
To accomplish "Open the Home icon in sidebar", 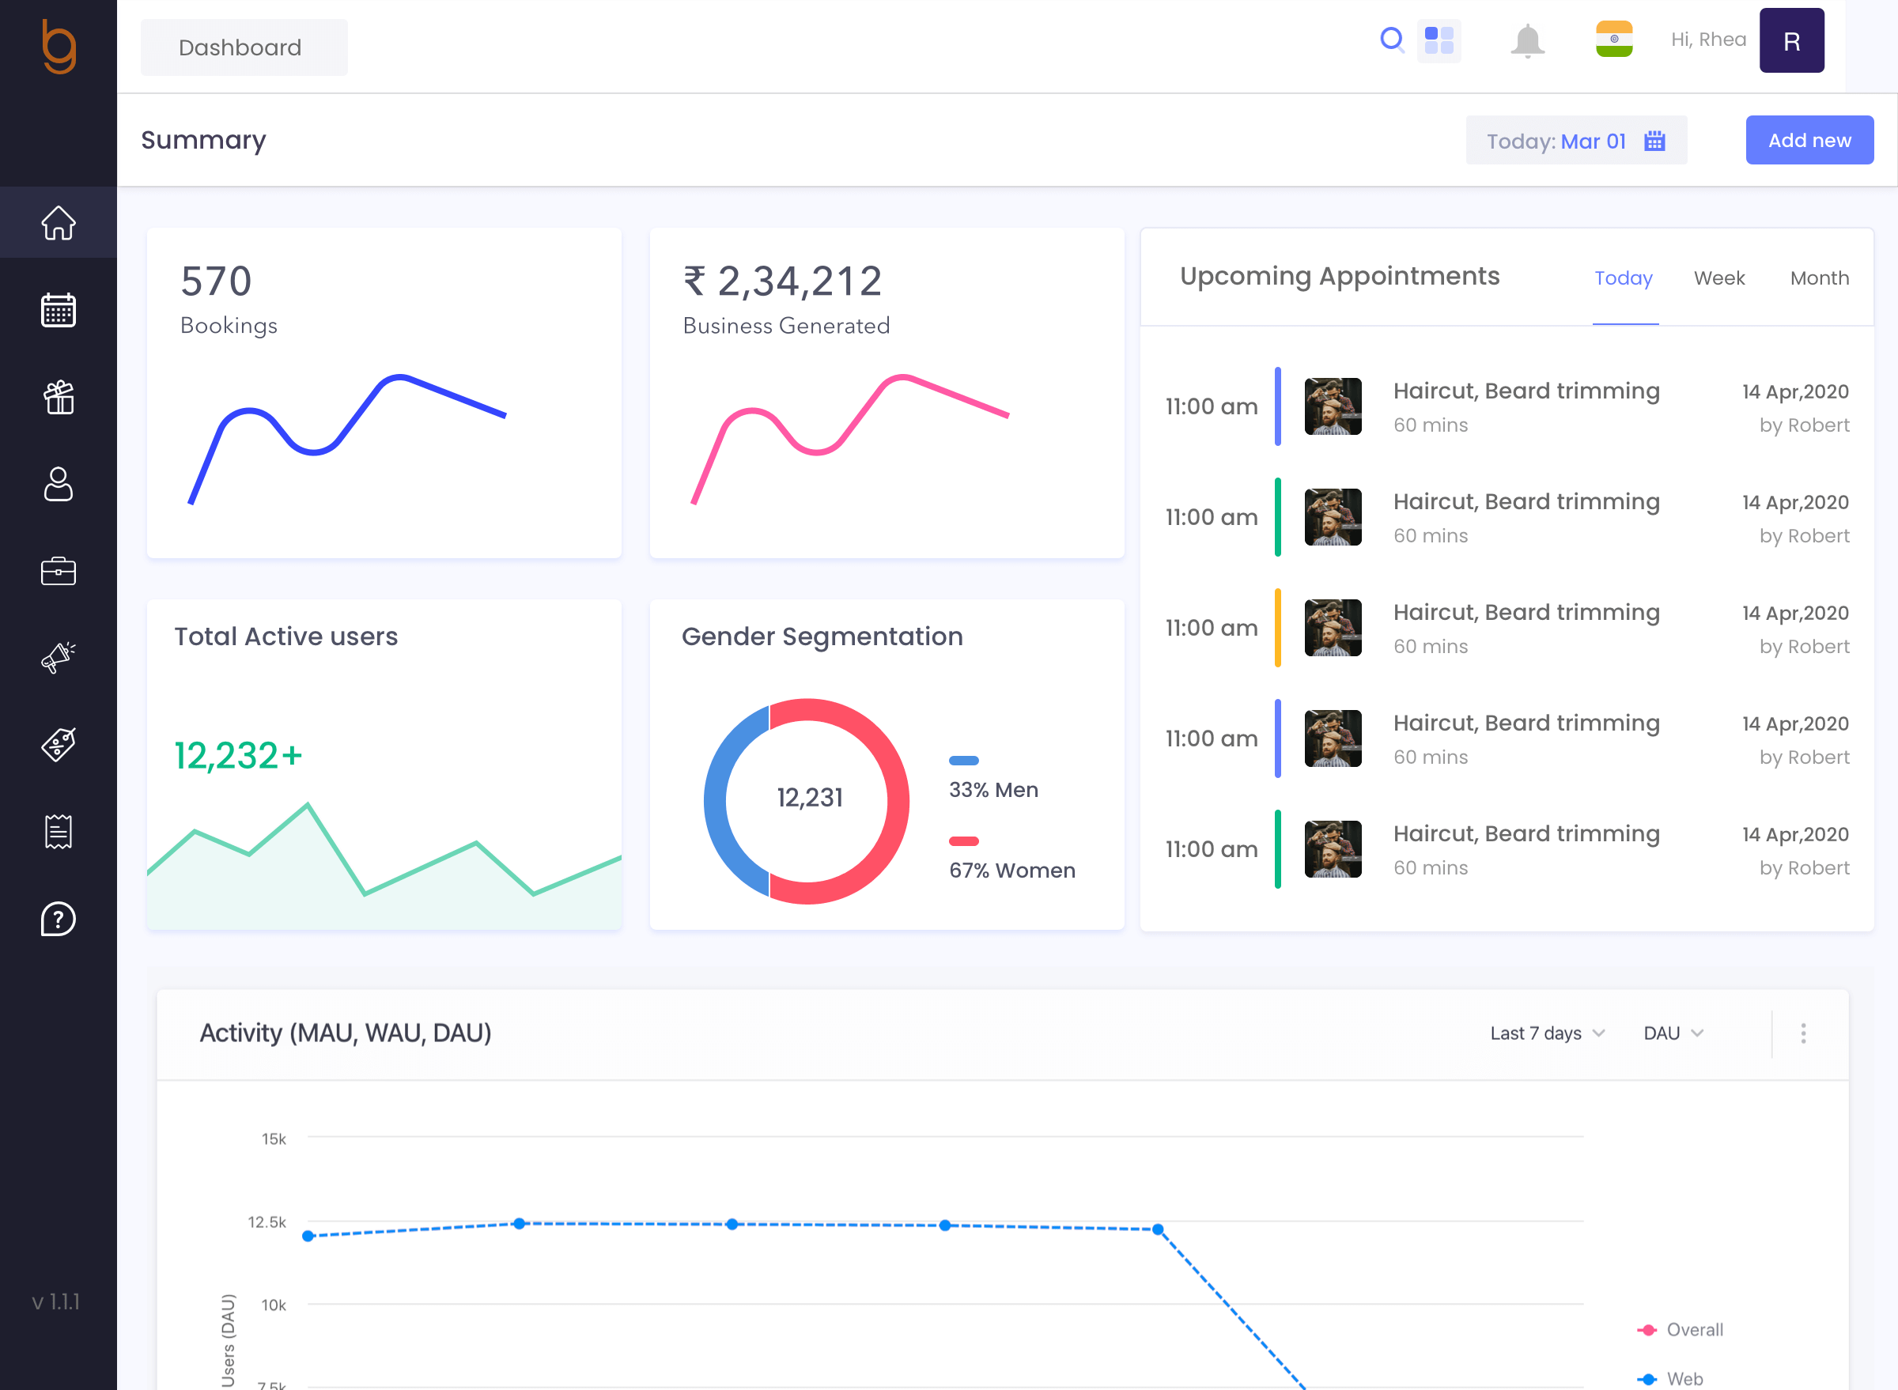I will tap(58, 223).
